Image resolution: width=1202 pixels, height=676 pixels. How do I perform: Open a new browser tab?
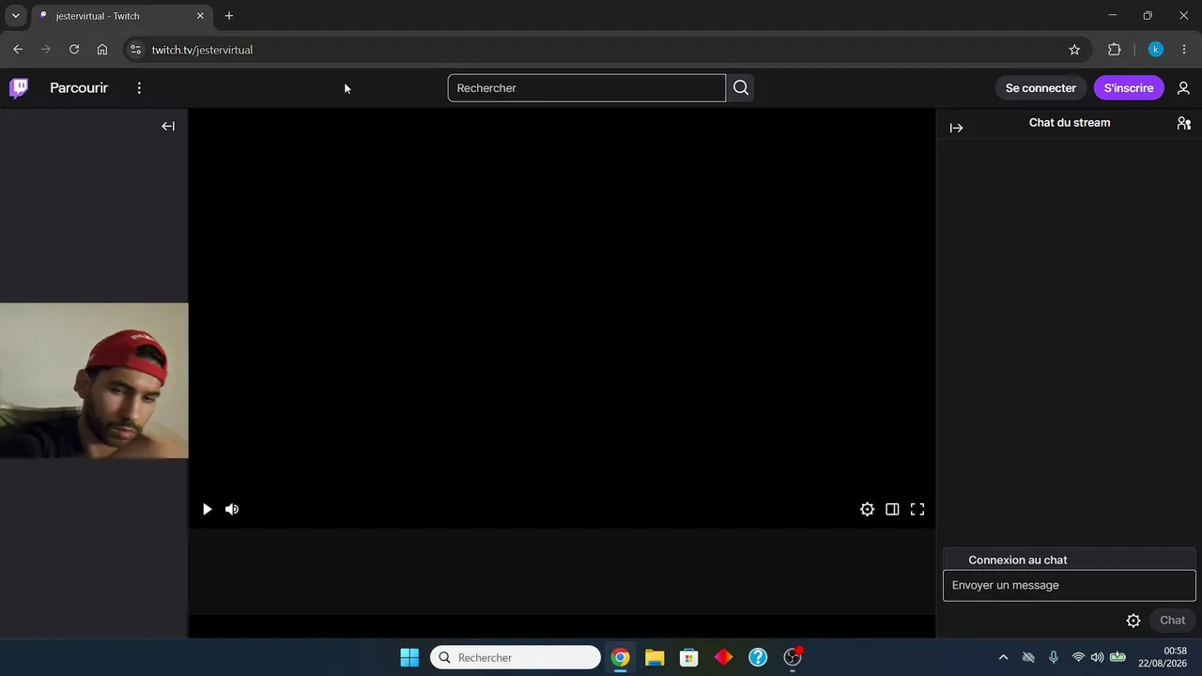pyautogui.click(x=229, y=16)
